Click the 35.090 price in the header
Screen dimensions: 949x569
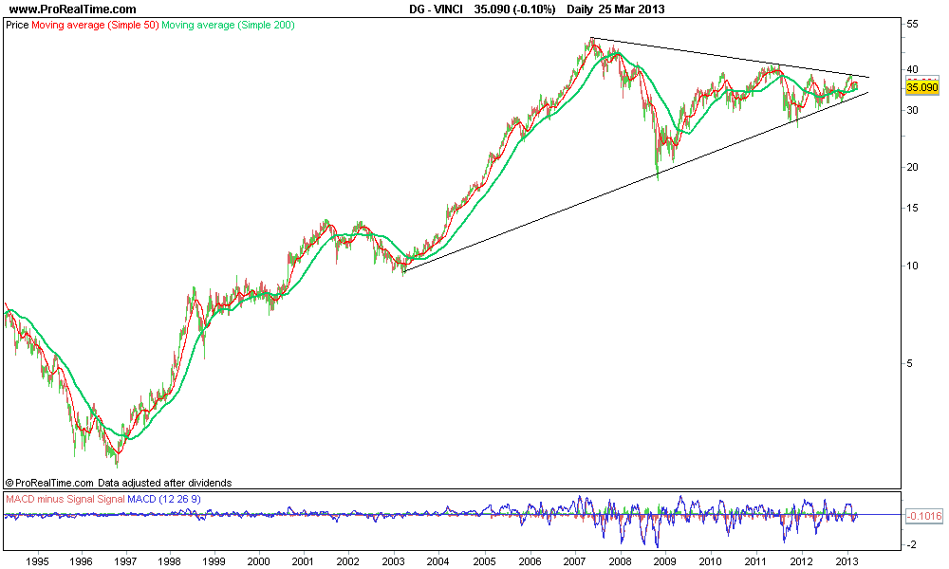pyautogui.click(x=492, y=9)
